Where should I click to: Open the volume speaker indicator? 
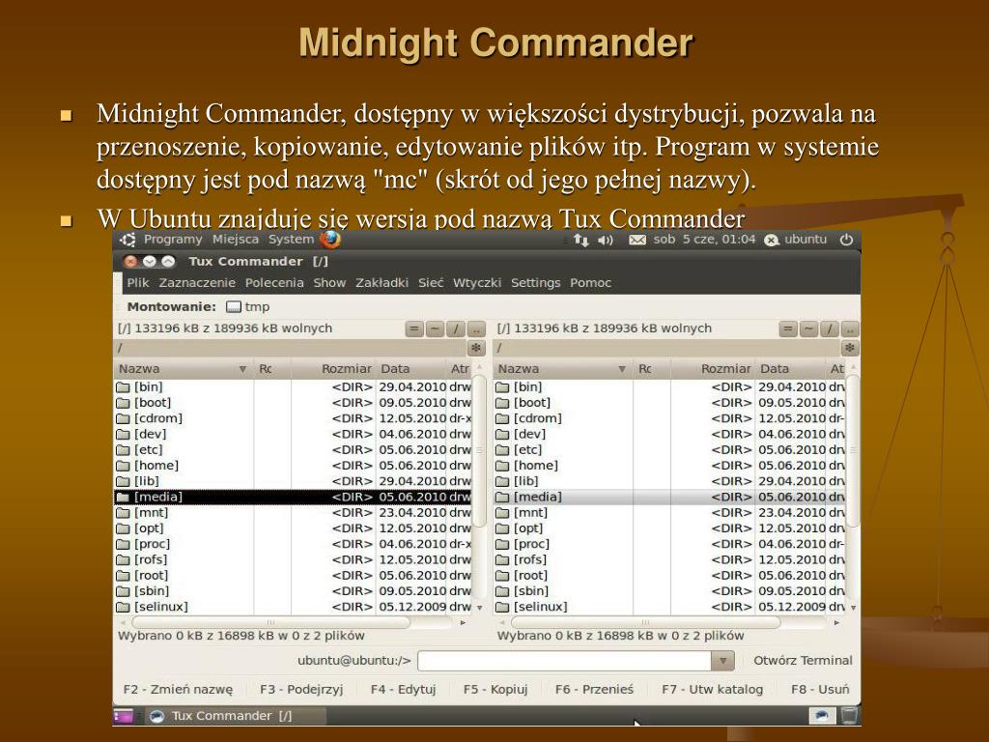tap(606, 240)
